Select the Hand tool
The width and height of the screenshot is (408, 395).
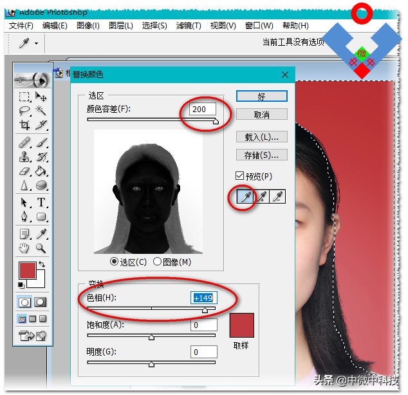click(24, 248)
